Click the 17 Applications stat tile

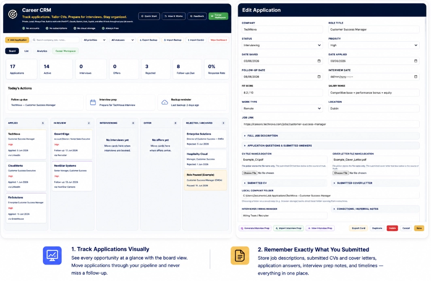tap(21, 69)
